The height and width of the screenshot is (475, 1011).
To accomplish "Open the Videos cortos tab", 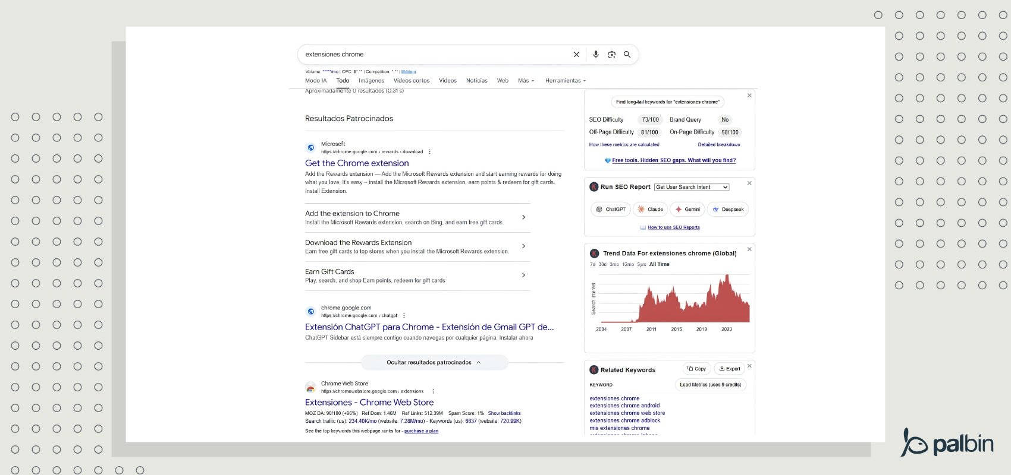I will [x=412, y=81].
